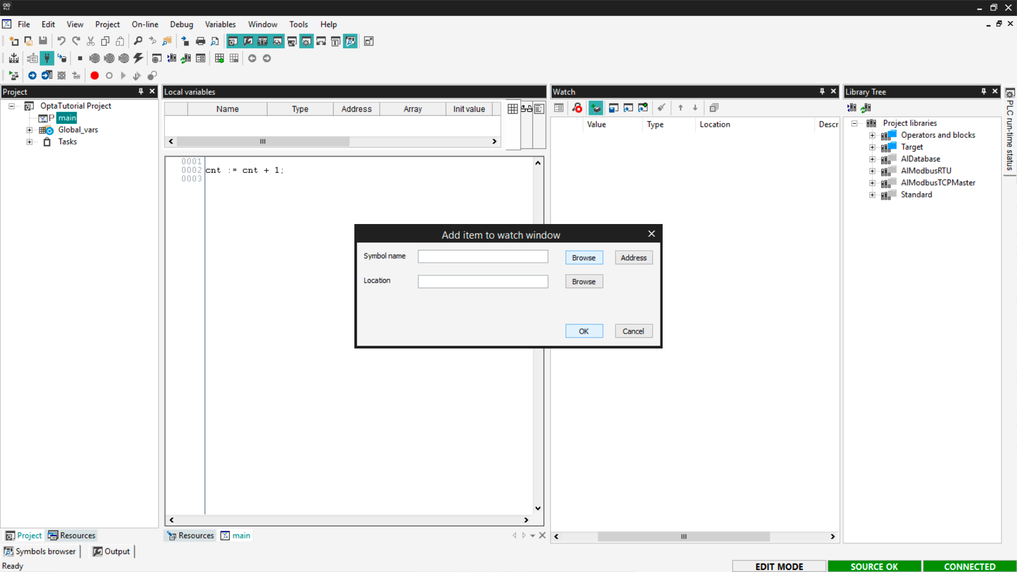Click the Symbol name input field
This screenshot has height=572, width=1017.
coord(483,257)
